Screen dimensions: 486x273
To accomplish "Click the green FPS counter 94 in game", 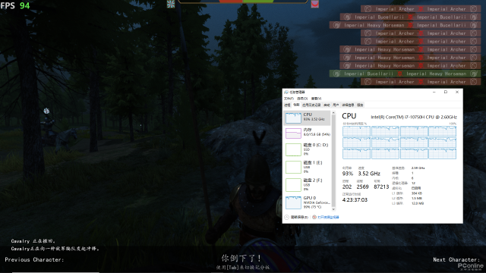I will pos(25,5).
